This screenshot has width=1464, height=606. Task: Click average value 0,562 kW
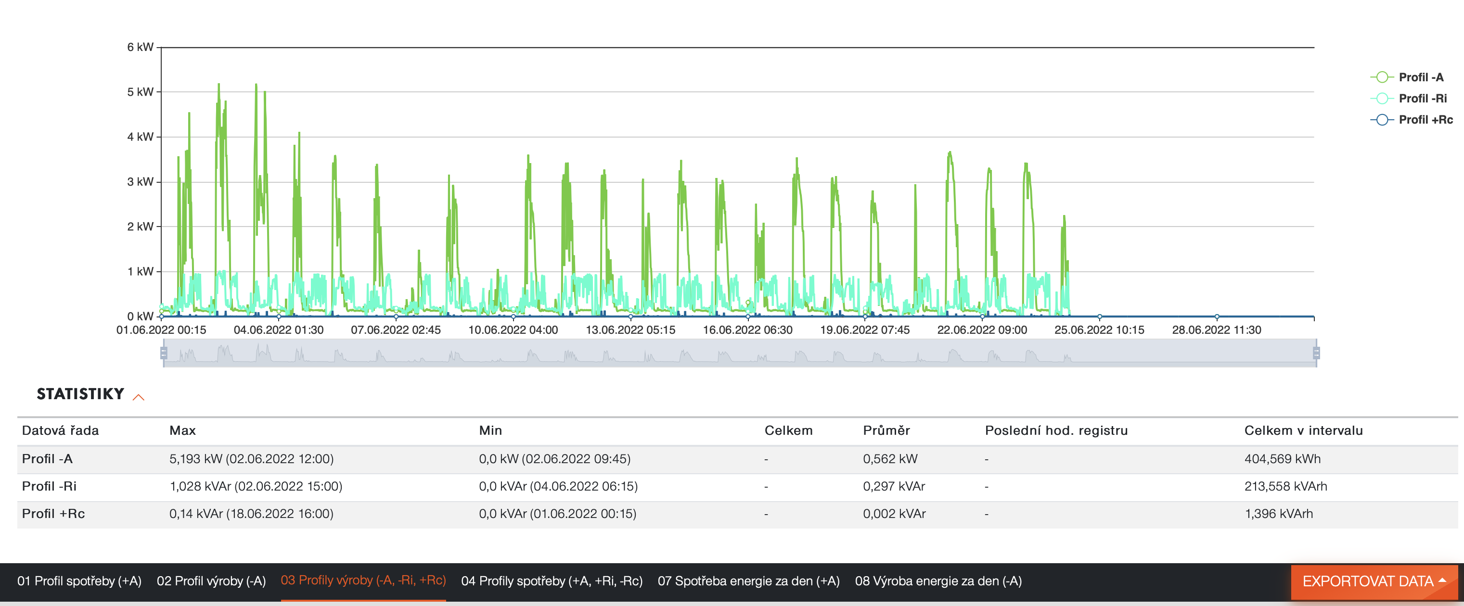890,459
